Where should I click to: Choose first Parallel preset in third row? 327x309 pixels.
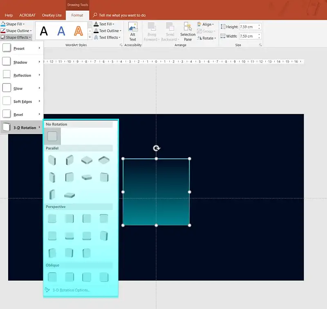tap(52, 194)
